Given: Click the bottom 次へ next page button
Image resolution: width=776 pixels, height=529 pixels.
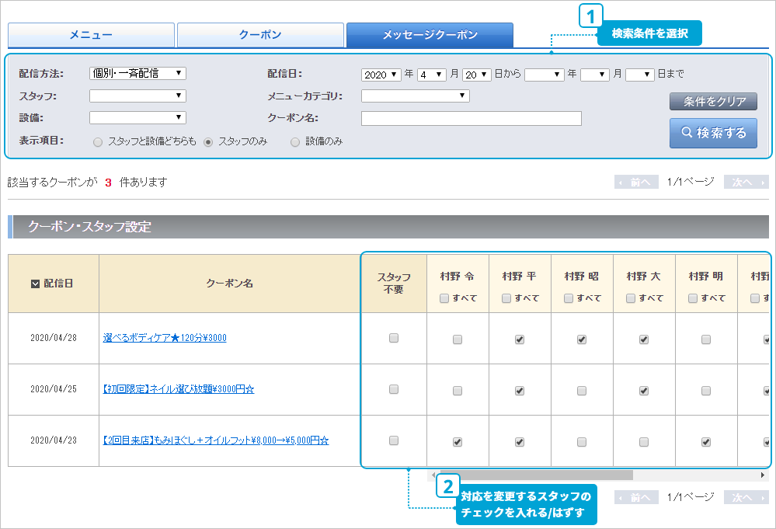Looking at the screenshot, I should click(x=746, y=497).
